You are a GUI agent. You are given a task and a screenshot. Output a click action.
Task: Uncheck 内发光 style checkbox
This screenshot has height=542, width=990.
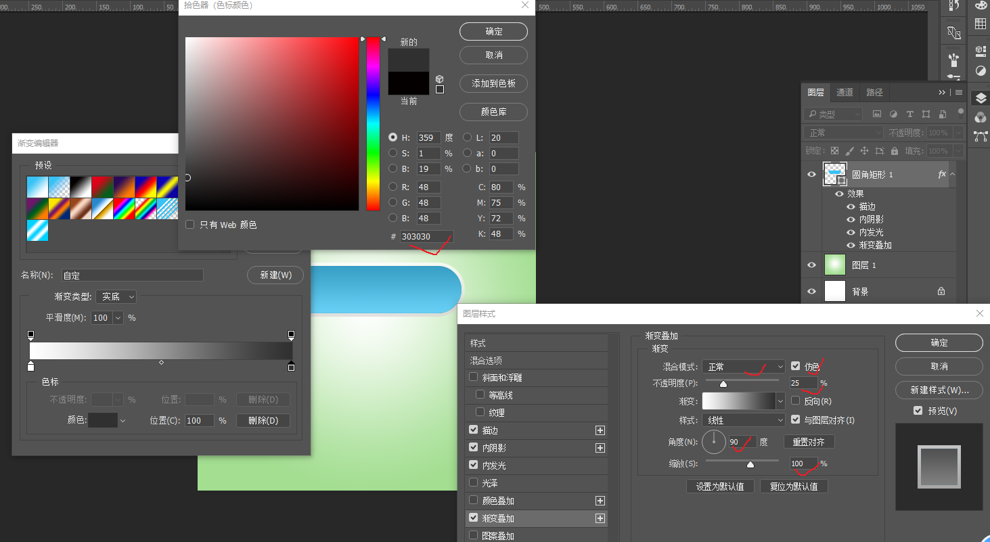click(474, 466)
